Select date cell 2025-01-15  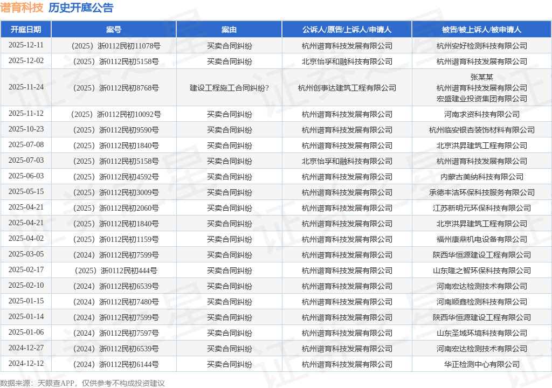pos(26,301)
